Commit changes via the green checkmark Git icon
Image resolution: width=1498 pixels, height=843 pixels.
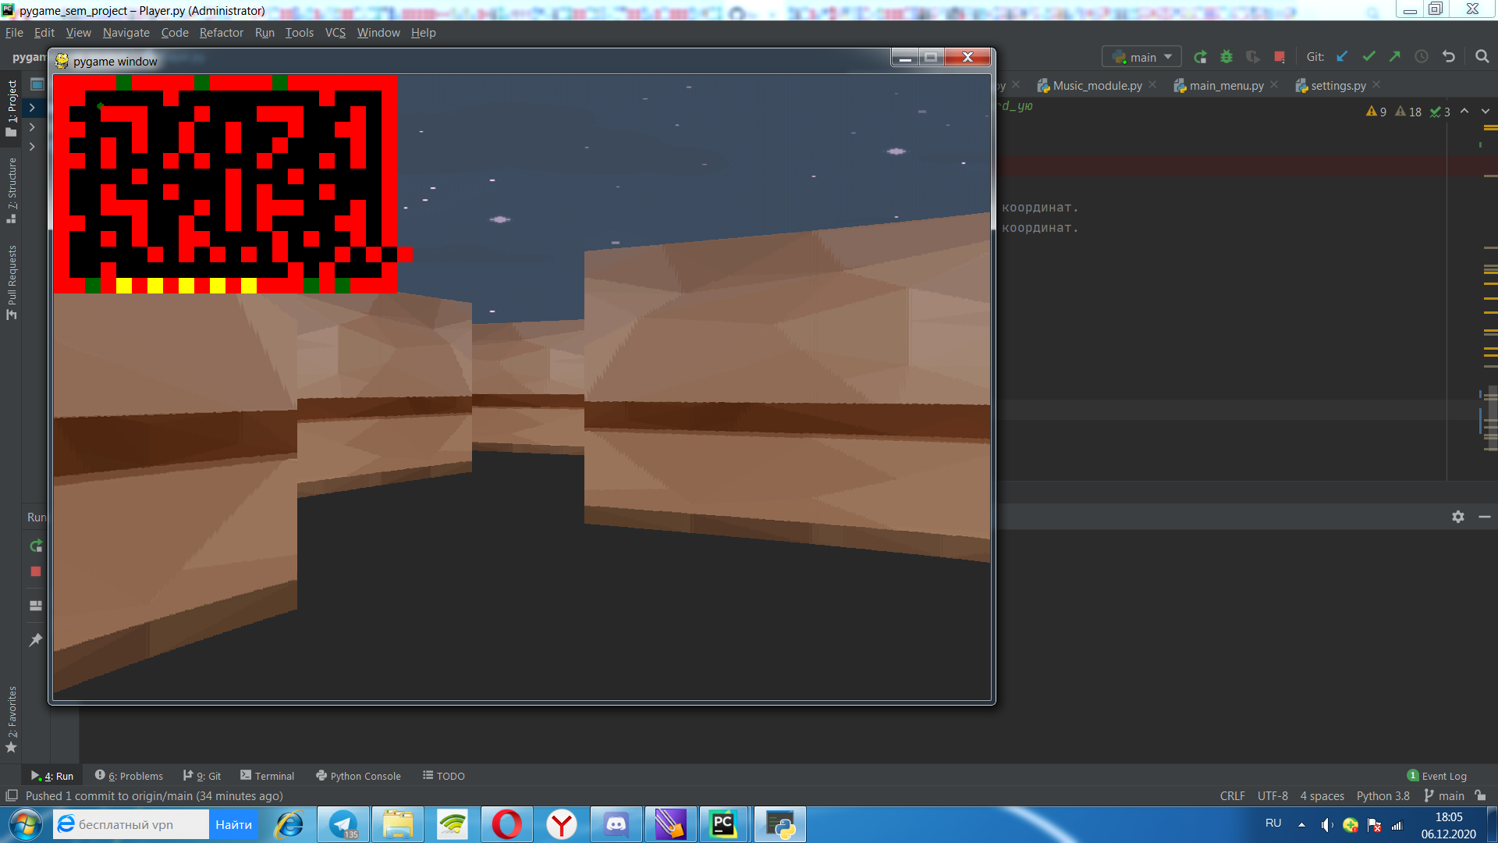pos(1369,56)
